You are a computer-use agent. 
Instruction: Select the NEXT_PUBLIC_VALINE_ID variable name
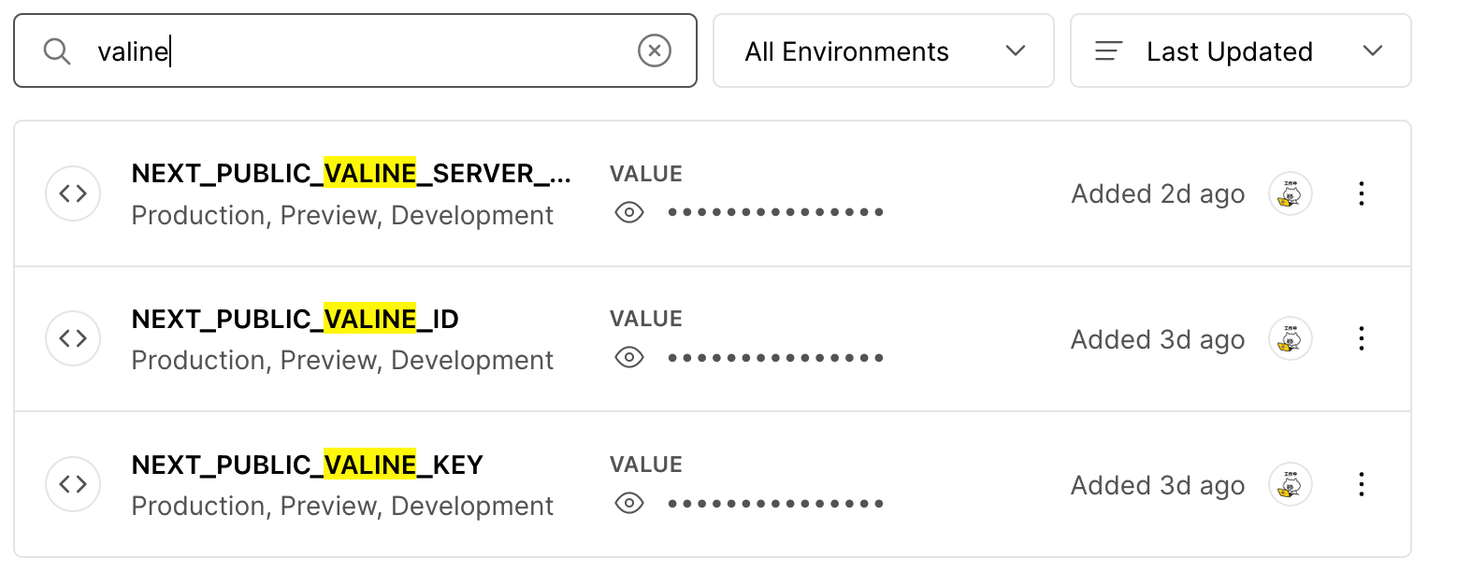(x=296, y=320)
